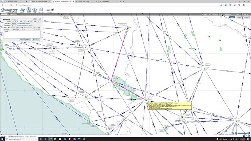Open a new browser tab with plus button
This screenshot has height=141, width=251.
[x=123, y=1]
